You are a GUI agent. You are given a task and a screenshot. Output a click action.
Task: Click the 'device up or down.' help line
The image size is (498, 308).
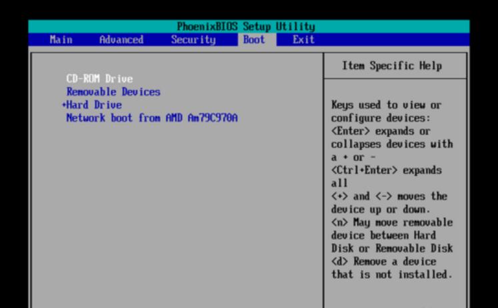(381, 210)
